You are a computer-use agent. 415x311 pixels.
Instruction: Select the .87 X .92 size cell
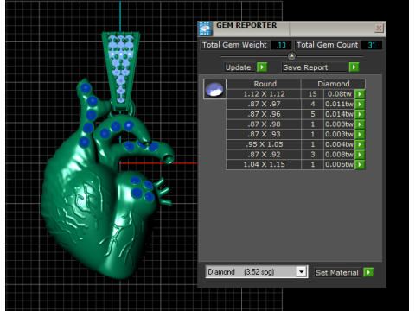click(x=264, y=155)
